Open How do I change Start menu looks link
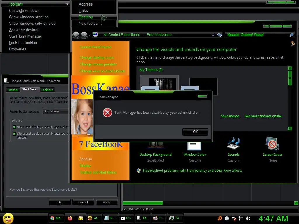This screenshot has height=224, width=299. (43, 190)
